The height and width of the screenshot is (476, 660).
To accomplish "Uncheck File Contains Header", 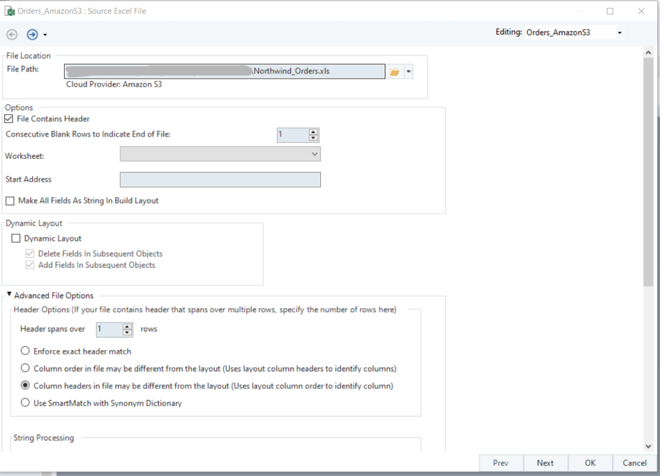I will tap(9, 119).
